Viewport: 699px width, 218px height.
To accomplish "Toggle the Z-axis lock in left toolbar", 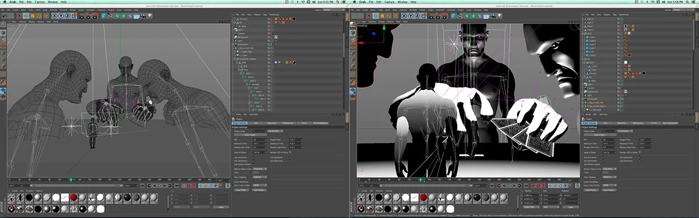I will pos(67,16).
